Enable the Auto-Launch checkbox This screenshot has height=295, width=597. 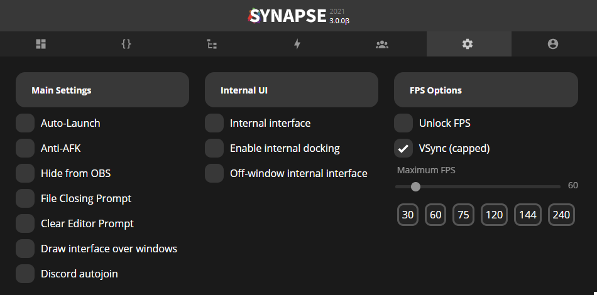[x=25, y=123]
